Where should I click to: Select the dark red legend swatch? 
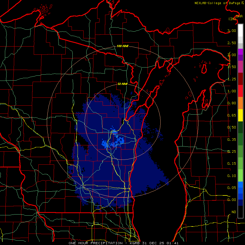coord(240,79)
